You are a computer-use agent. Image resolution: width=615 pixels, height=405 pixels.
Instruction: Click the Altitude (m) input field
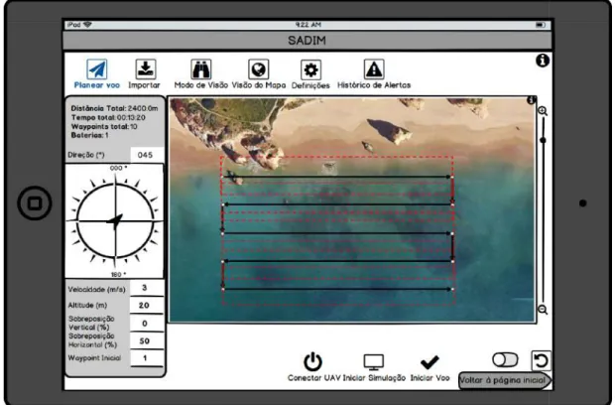coord(147,306)
